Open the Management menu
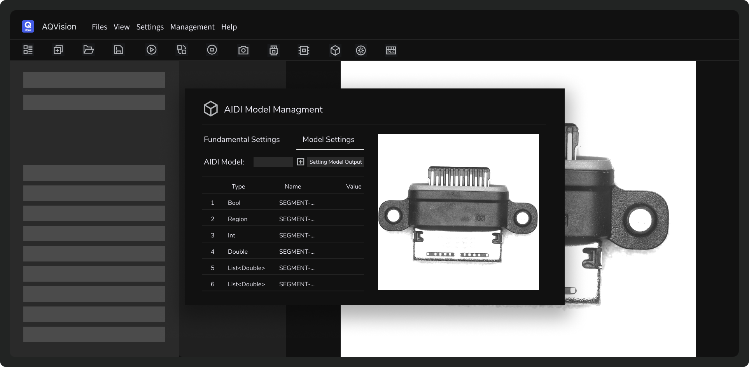Image resolution: width=749 pixels, height=367 pixels. coord(192,27)
